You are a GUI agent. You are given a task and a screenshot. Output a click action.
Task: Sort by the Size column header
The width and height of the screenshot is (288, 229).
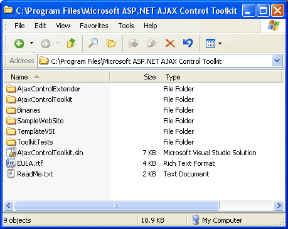click(x=134, y=77)
